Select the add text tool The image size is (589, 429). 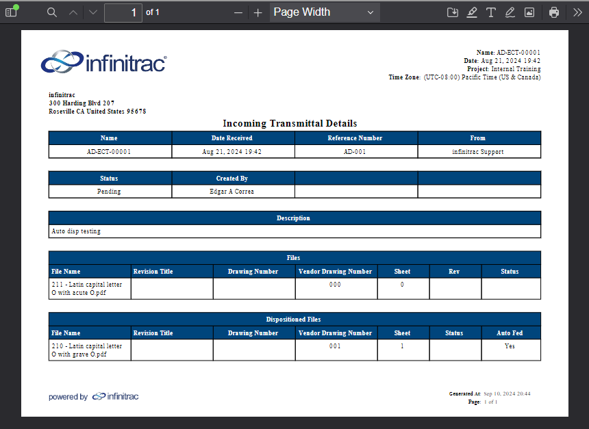491,12
